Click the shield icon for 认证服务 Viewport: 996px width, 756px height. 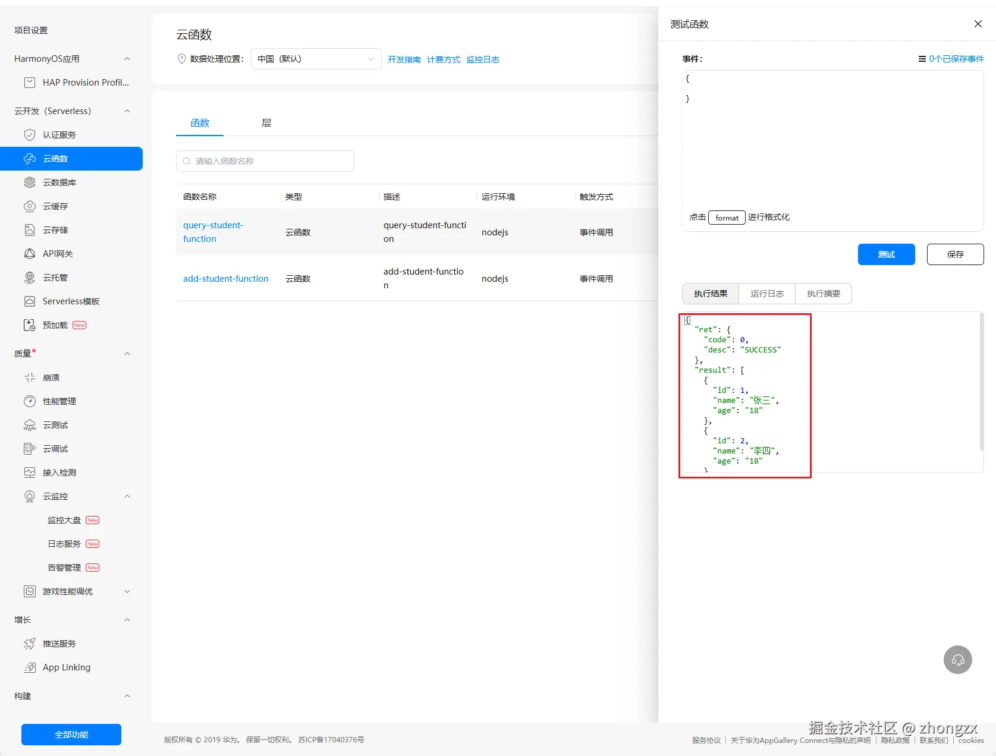(30, 135)
